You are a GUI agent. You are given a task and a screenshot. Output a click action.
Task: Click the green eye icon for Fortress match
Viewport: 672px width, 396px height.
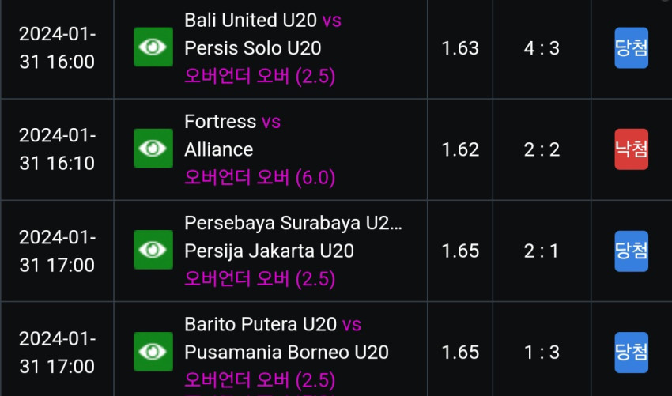pos(153,149)
